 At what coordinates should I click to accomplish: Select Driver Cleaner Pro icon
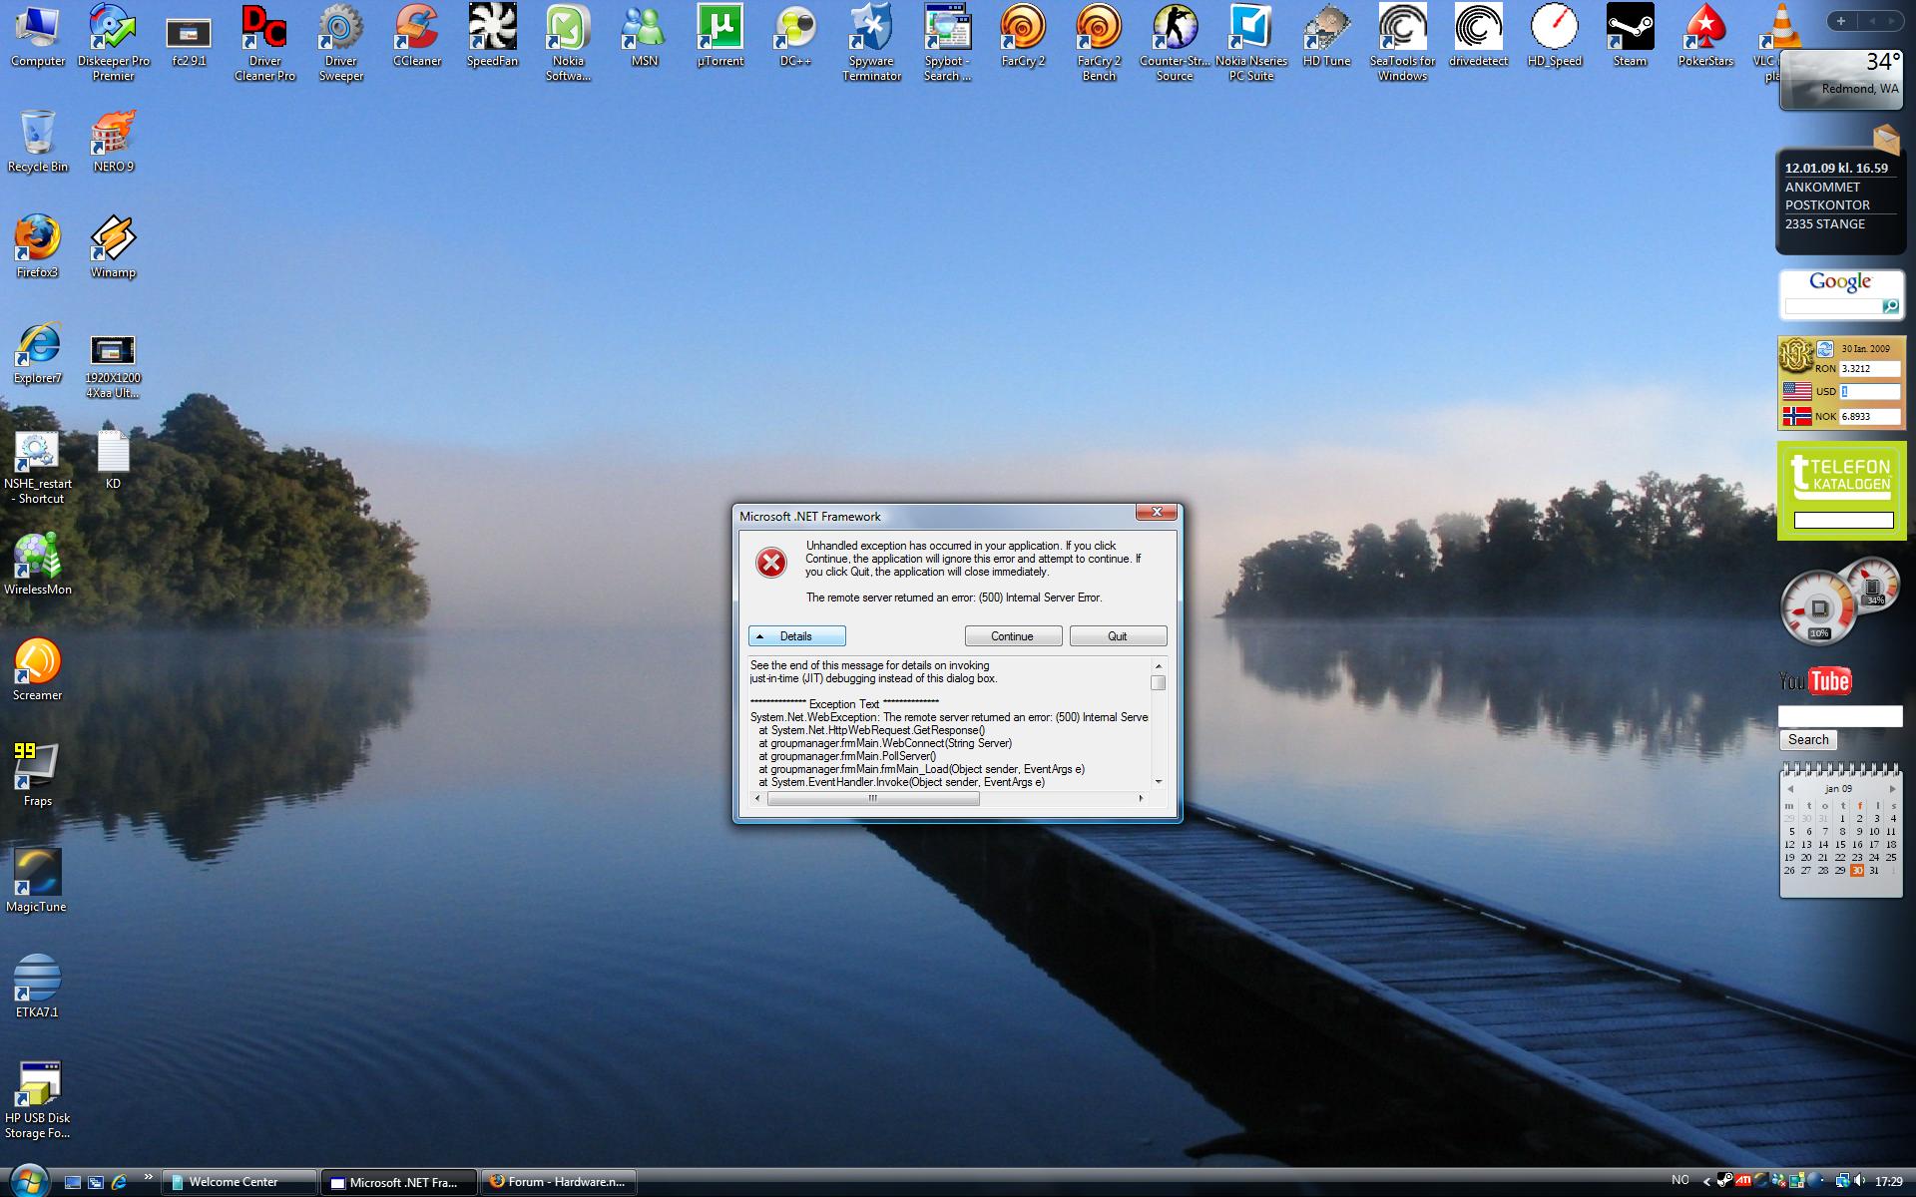click(264, 41)
